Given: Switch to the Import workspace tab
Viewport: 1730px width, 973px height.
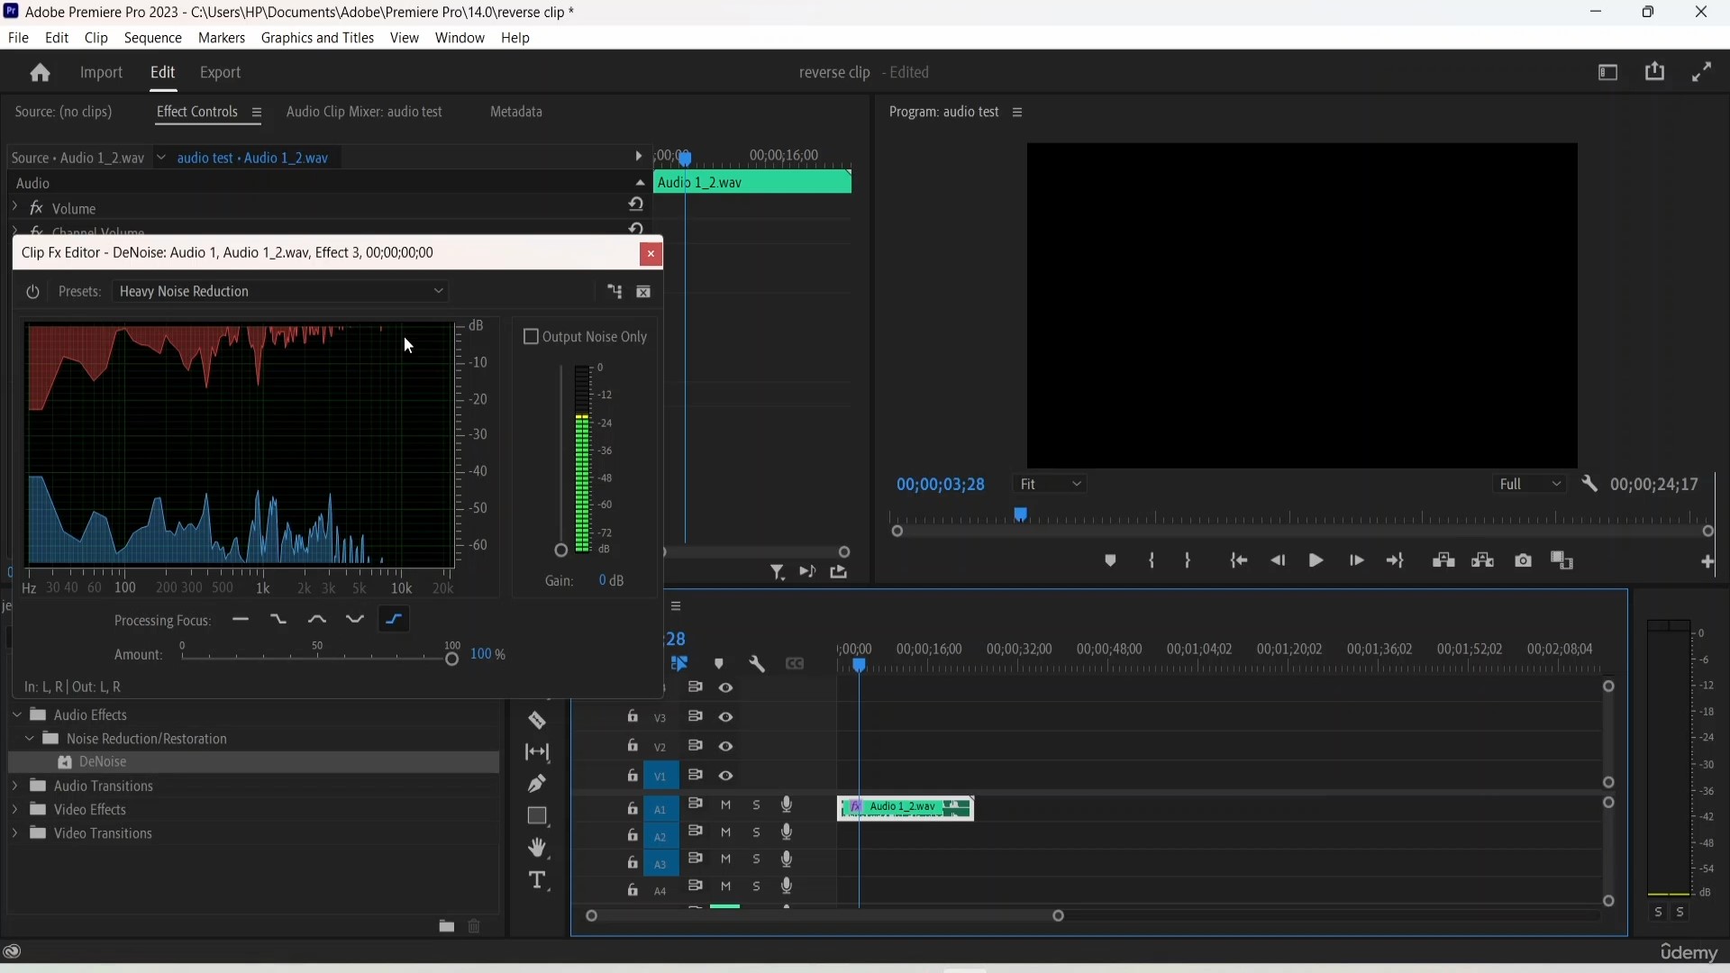Looking at the screenshot, I should coord(102,74).
